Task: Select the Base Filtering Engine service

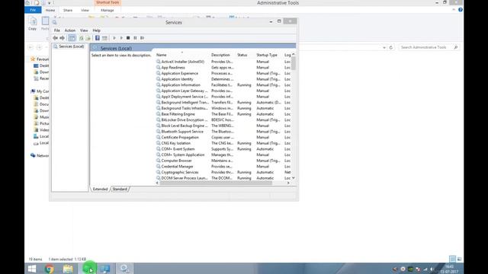Action: pos(223,114)
